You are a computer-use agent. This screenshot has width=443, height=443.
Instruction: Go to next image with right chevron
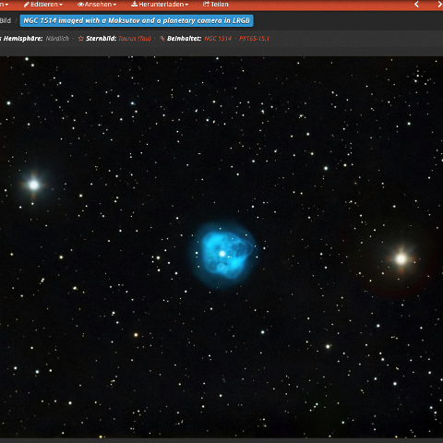tap(440, 5)
